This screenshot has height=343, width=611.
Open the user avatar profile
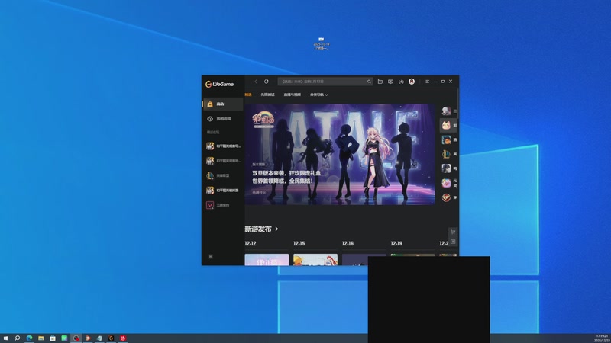click(x=412, y=82)
